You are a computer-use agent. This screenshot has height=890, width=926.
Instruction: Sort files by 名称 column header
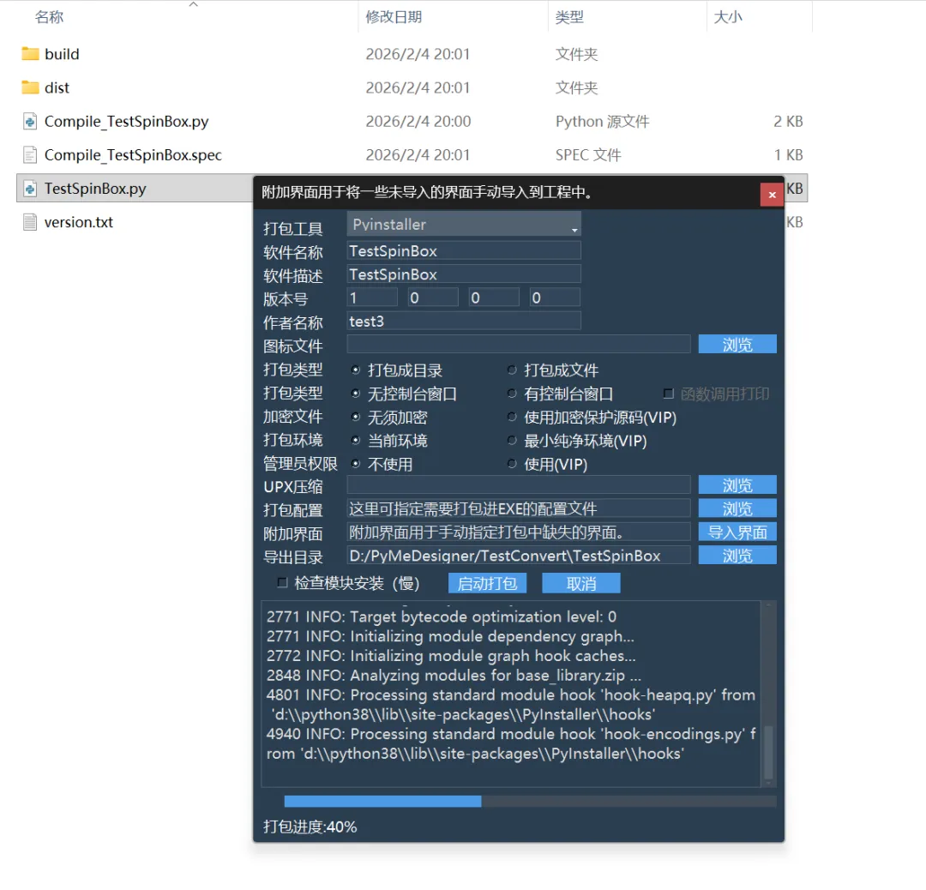(49, 17)
